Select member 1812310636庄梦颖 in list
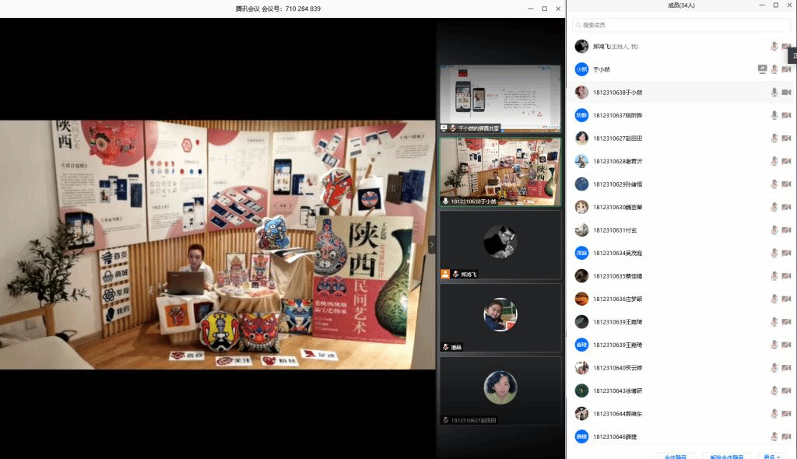The image size is (797, 459). 669,299
